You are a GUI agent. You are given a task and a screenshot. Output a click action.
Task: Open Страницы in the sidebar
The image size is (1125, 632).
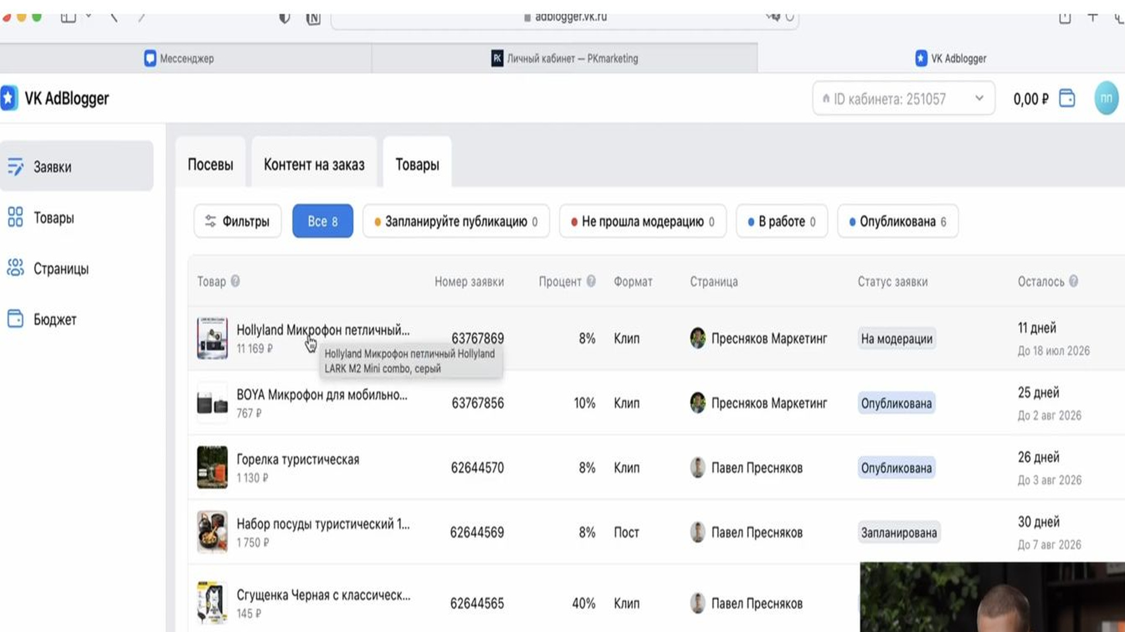coord(77,269)
